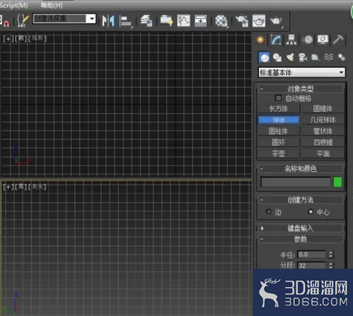Switch to Display panel tab
The width and height of the screenshot is (353, 316).
pyautogui.click(x=323, y=40)
